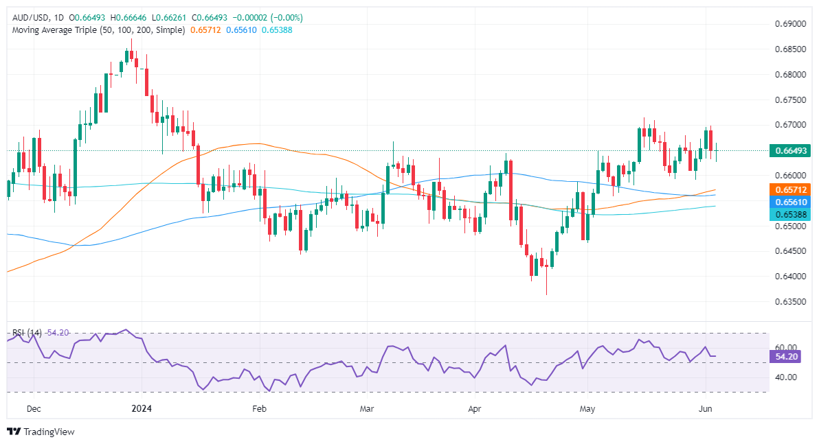Screen dimensions: 819x444
Task: Click the 40.00 RSI axis label
Action: click(x=787, y=377)
